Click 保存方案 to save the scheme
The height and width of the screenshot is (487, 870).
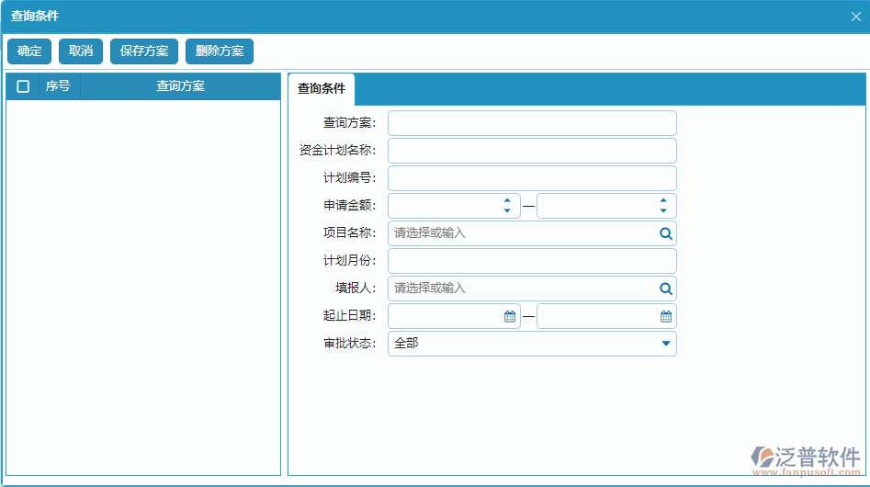144,51
